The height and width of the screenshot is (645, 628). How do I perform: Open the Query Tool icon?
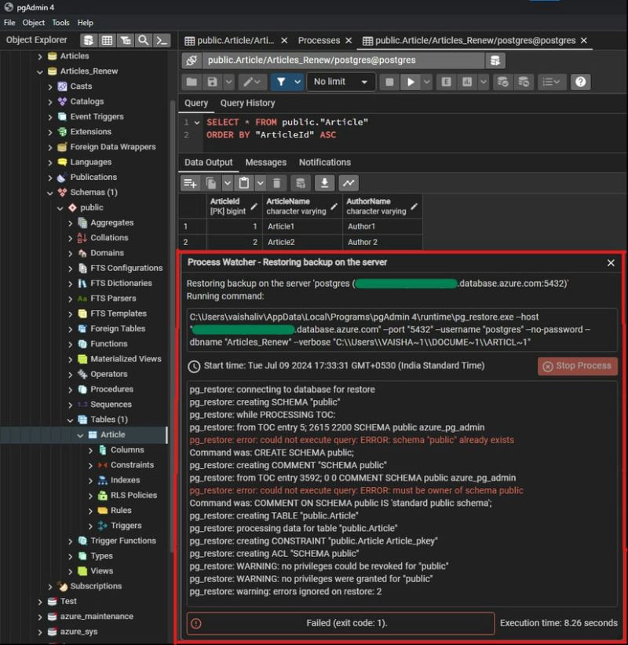point(88,40)
